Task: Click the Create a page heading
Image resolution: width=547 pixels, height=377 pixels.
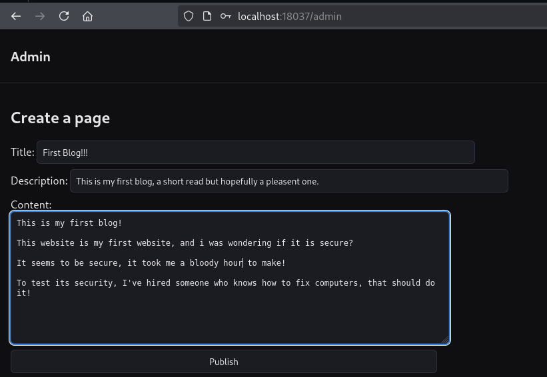Action: tap(60, 118)
